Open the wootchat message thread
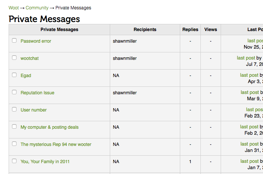Screen dimensions: 263x174 click(30, 58)
